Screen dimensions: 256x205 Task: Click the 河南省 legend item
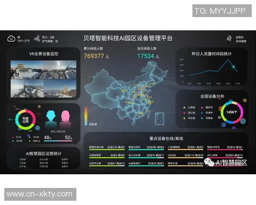point(207,118)
